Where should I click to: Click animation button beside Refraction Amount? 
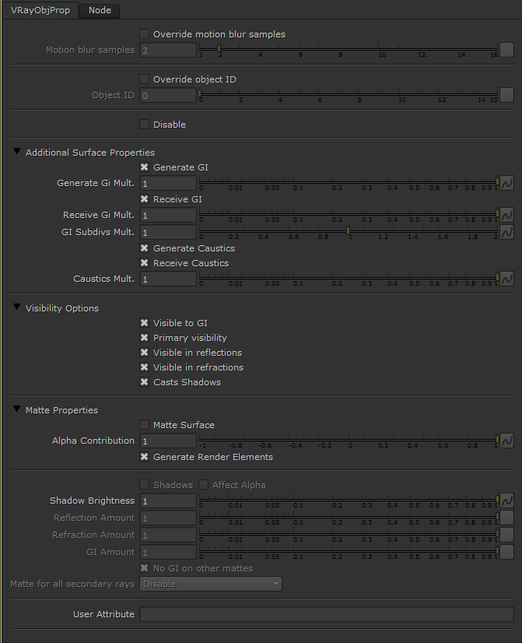[507, 535]
